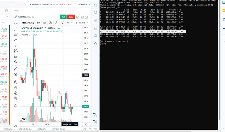This screenshot has height=132, width=225.
Task: Open the Fibonacci retracement tool
Action: [x=16, y=34]
